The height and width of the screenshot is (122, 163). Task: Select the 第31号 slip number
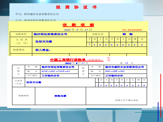click(126, 63)
